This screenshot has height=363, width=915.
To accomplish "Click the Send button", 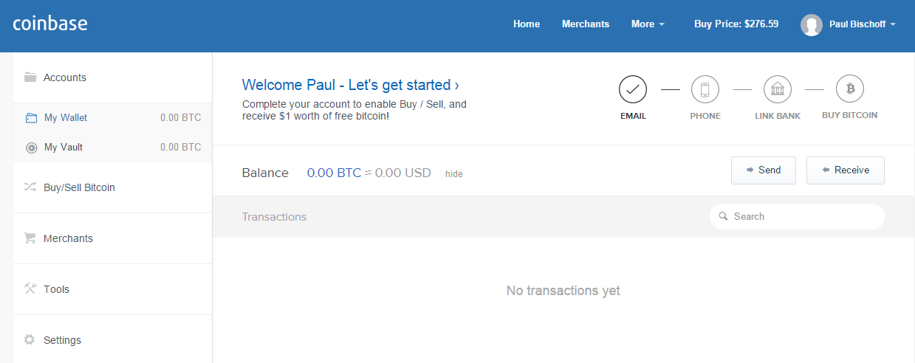I will (764, 170).
